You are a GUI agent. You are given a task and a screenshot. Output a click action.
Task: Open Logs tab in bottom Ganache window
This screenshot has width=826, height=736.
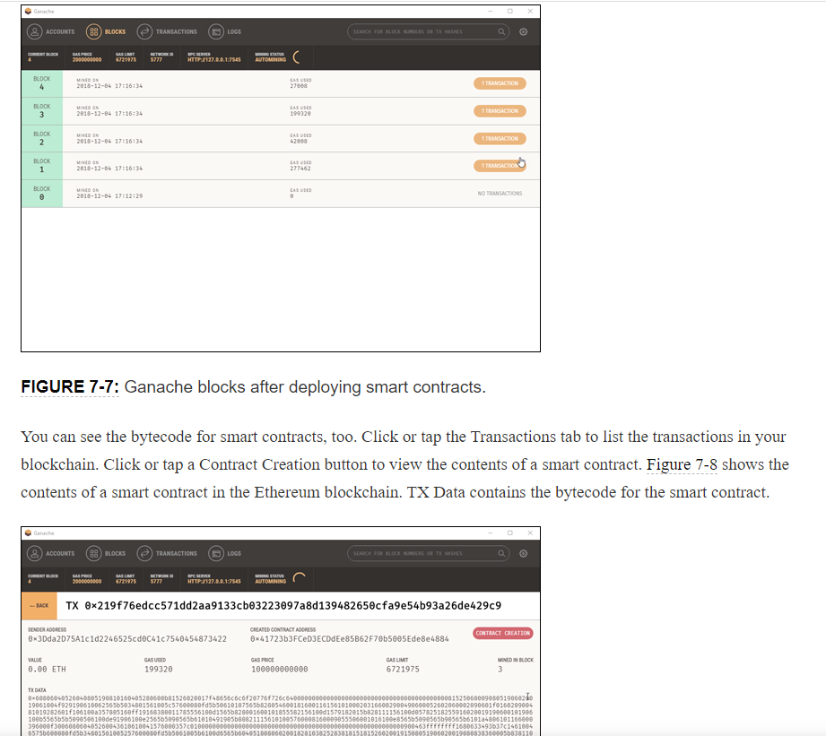(x=225, y=554)
